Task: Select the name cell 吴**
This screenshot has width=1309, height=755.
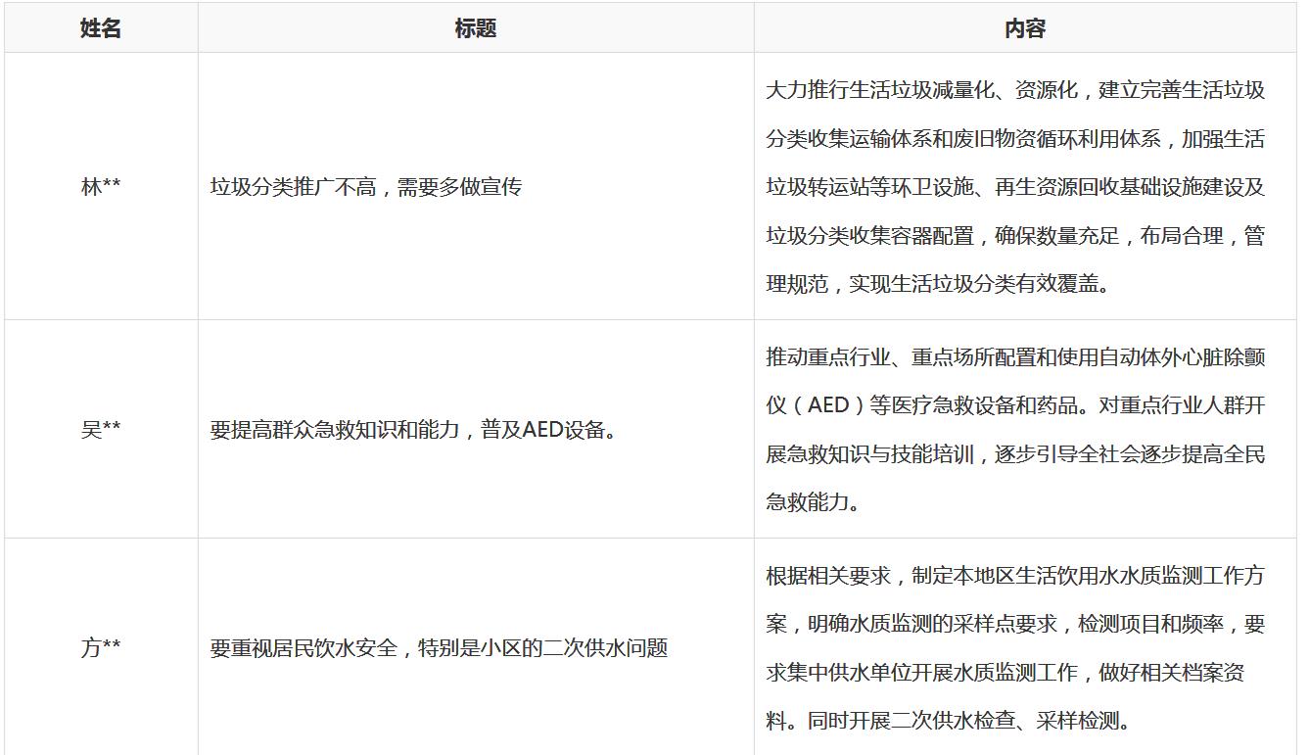Action: tap(101, 430)
